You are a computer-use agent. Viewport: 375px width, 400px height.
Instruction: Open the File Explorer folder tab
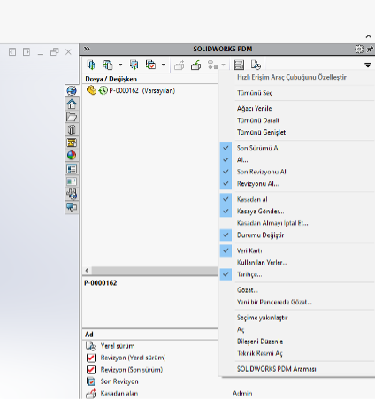[x=72, y=117]
